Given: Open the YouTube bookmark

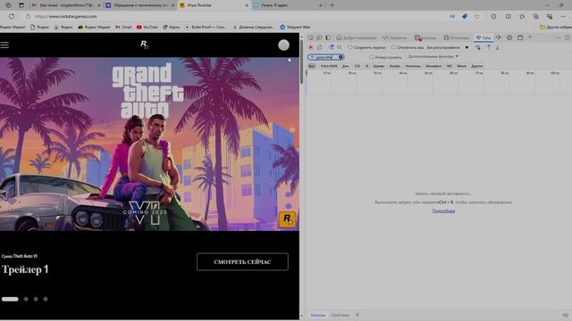Looking at the screenshot, I should [147, 27].
